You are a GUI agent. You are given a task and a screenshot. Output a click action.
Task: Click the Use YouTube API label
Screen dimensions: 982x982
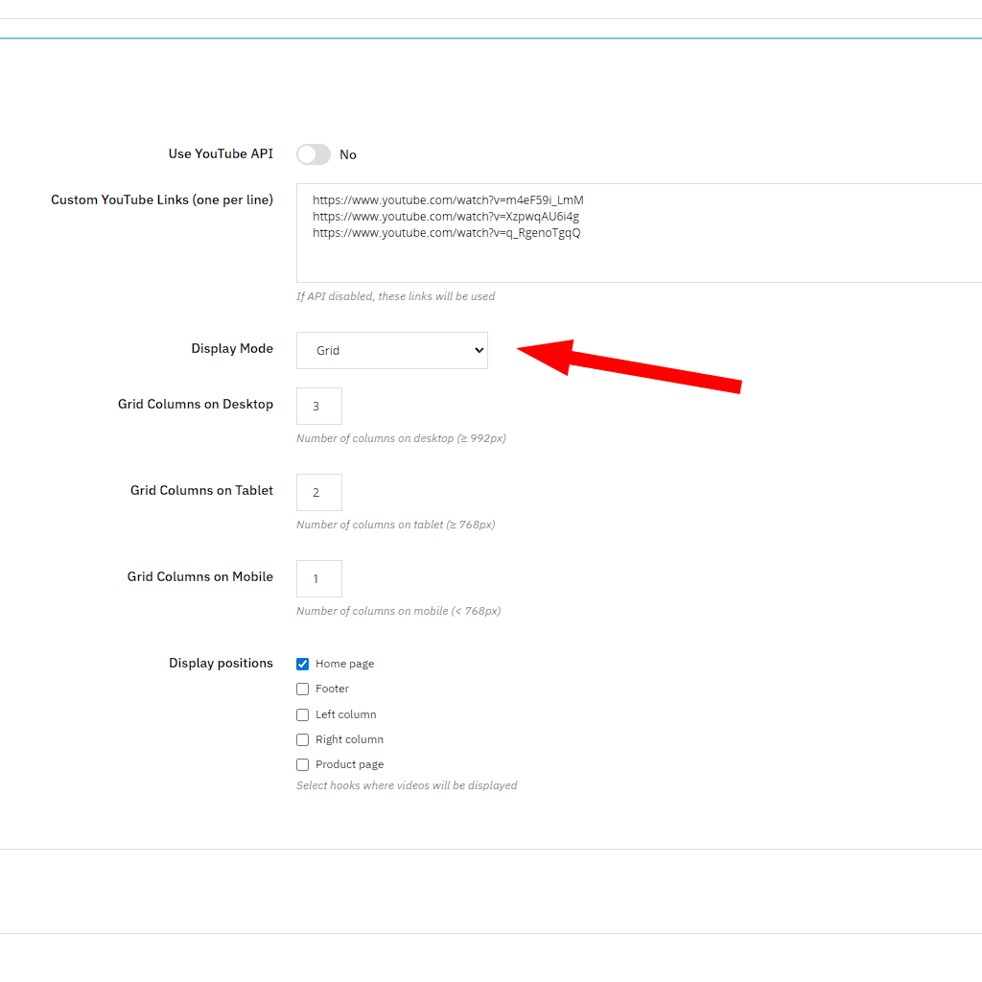(x=221, y=154)
